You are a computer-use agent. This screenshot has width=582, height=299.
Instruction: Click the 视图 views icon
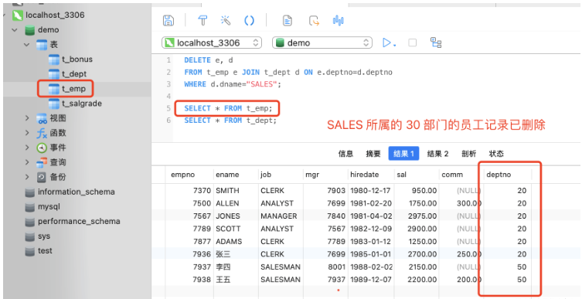tap(42, 118)
